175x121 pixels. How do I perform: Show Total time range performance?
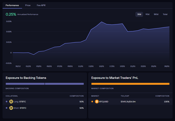point(165,14)
